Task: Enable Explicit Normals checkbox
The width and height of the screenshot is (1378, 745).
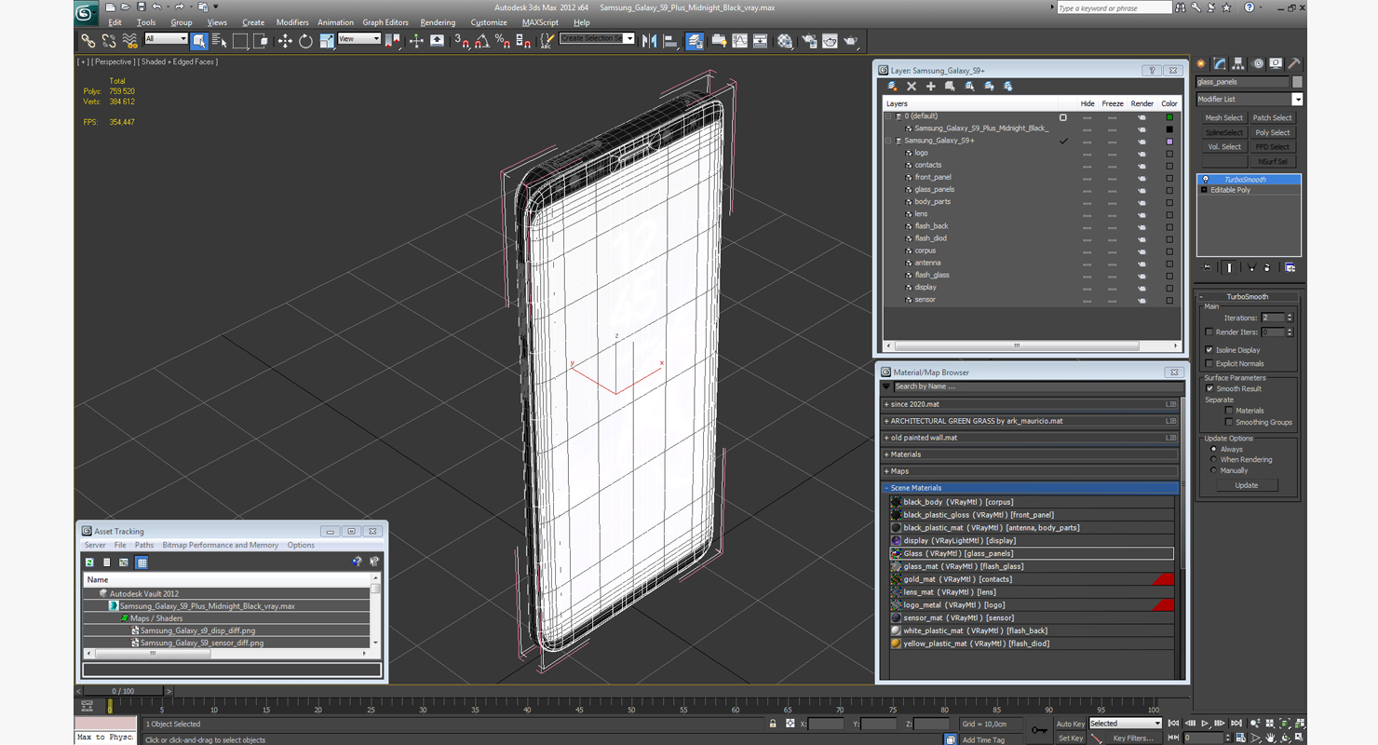Action: point(1209,363)
